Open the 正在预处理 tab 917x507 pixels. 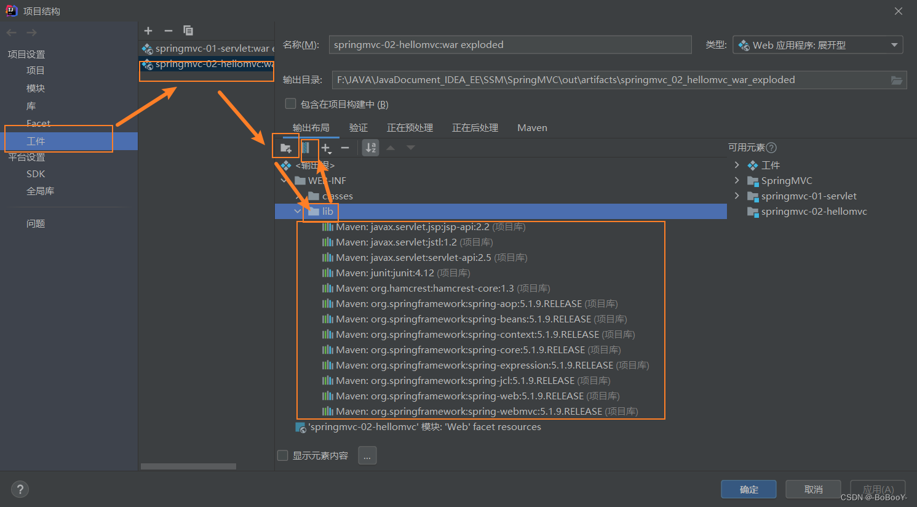point(410,128)
